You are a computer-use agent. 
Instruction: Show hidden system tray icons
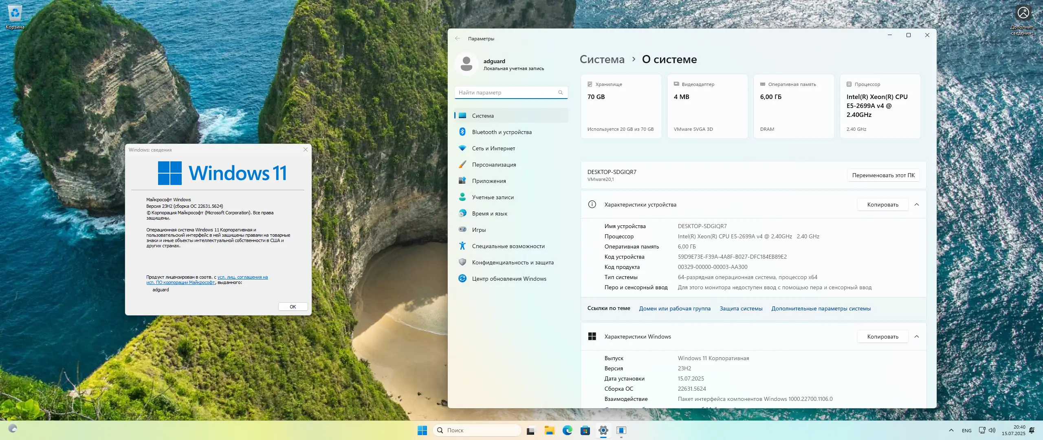(951, 430)
